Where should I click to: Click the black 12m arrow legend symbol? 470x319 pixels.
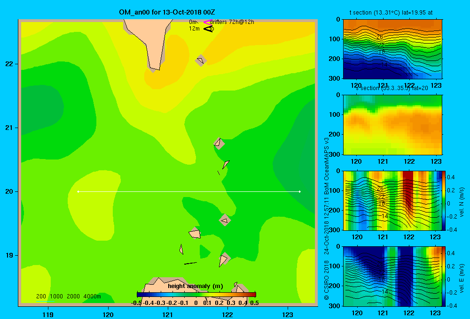tap(208, 29)
